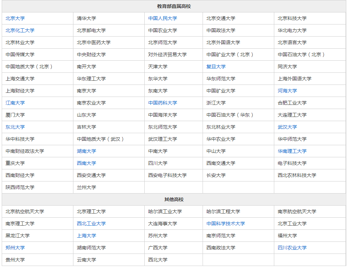
Task: Open the 中国人民大学 link
Action: (163, 18)
